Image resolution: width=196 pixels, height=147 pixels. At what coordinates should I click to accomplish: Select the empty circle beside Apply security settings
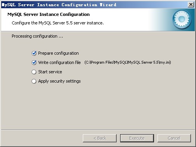[34, 81]
